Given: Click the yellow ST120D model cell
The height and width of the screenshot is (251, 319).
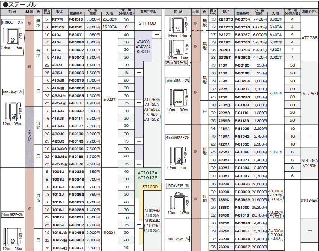Looking at the screenshot, I should click(x=150, y=186).
